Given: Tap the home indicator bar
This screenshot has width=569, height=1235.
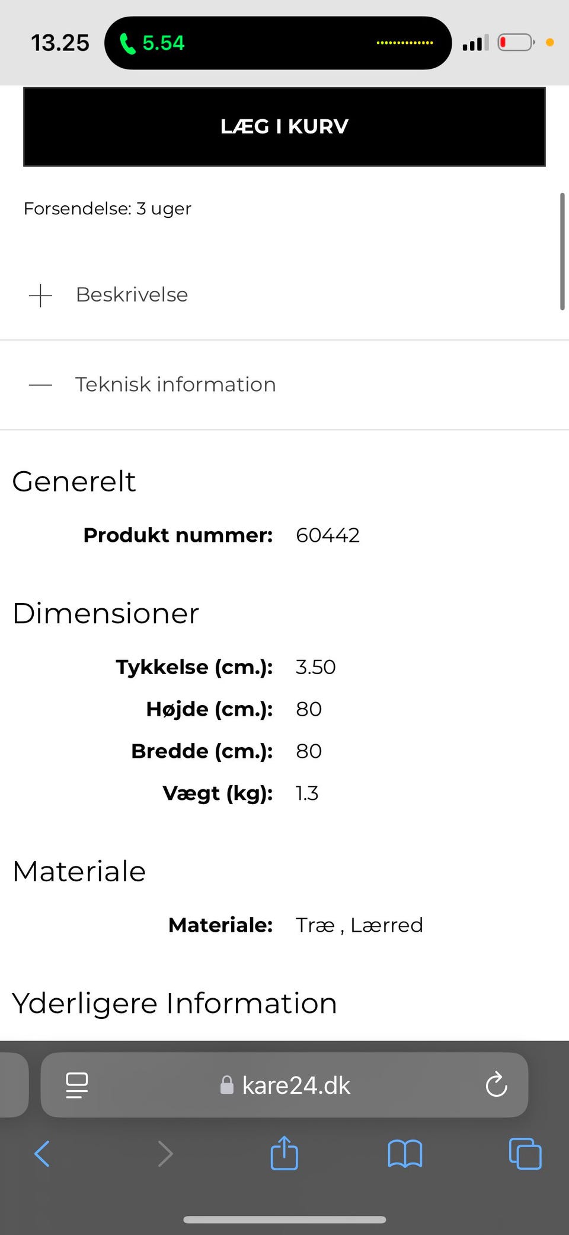Looking at the screenshot, I should point(284,1220).
